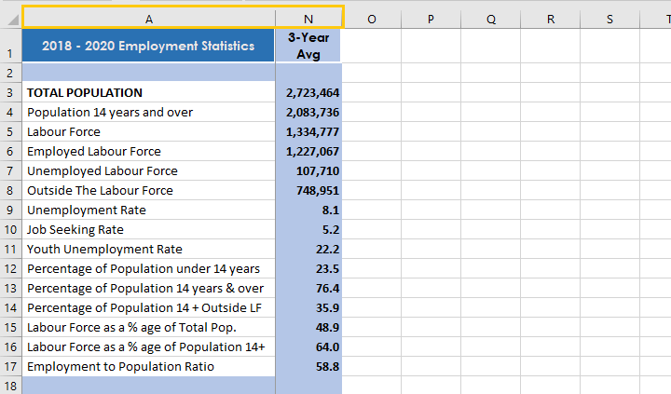The width and height of the screenshot is (671, 394).
Task: Select the Employed Labour Force value 1,227,067
Action: (308, 152)
